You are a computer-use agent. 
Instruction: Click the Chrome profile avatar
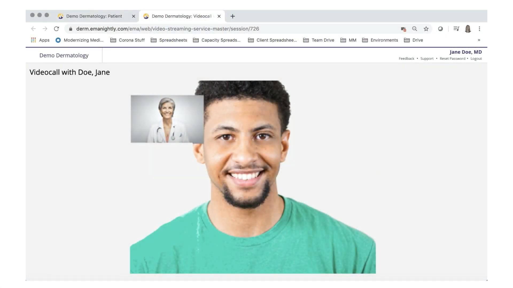(x=468, y=29)
